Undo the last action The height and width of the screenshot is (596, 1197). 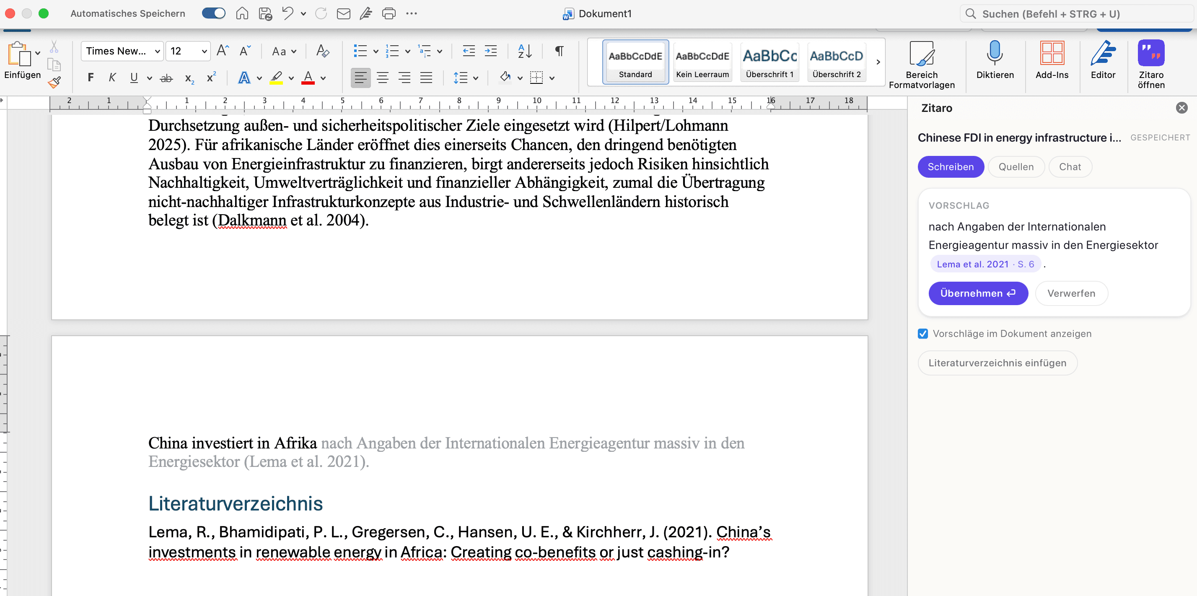pyautogui.click(x=288, y=13)
